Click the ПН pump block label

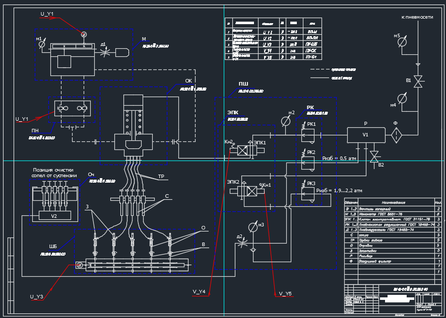pyautogui.click(x=35, y=131)
